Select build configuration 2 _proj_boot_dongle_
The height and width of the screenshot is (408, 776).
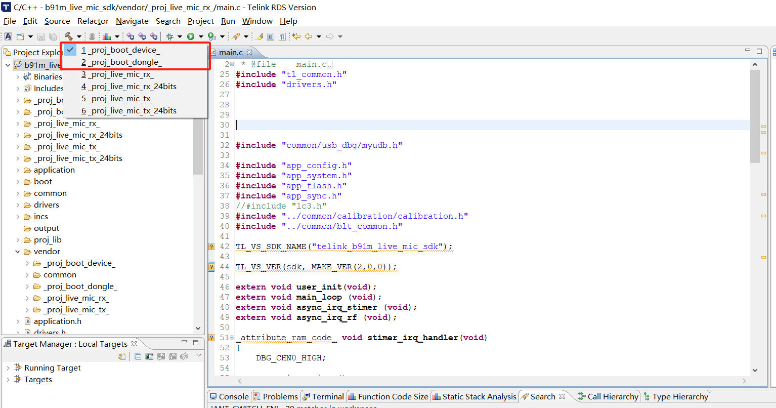[121, 62]
